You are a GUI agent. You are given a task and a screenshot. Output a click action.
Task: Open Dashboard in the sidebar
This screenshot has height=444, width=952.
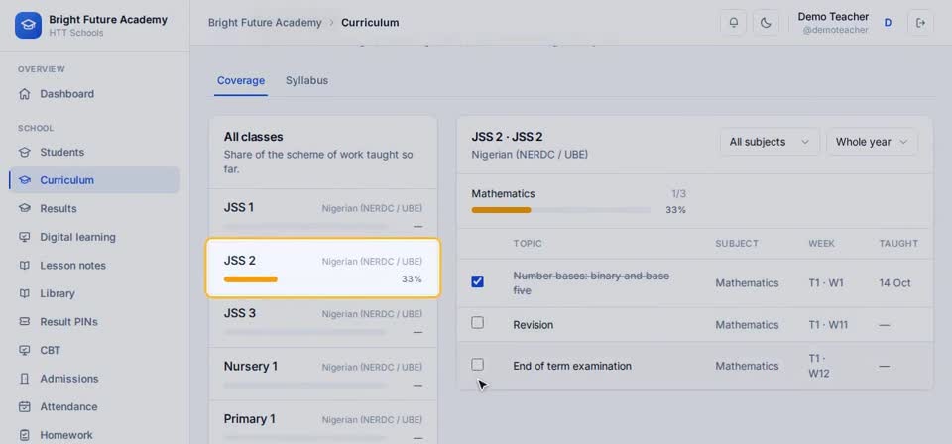point(94,94)
